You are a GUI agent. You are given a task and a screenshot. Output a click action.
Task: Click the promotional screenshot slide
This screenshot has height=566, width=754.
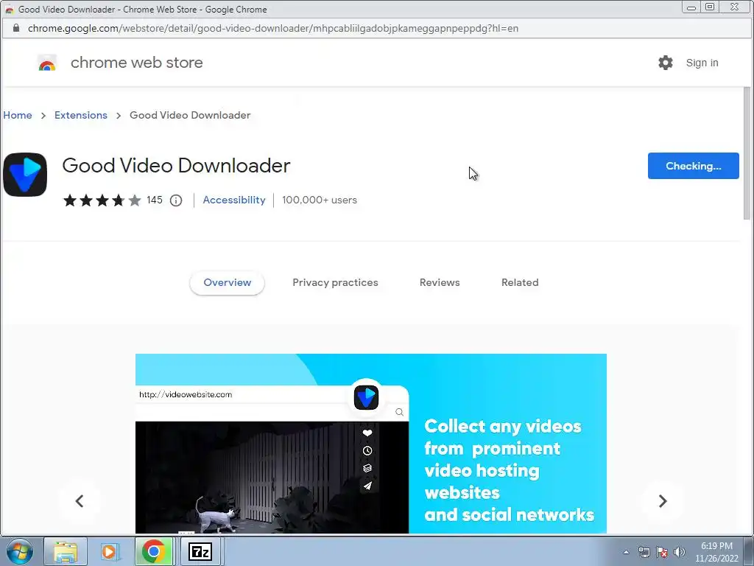[x=371, y=443]
